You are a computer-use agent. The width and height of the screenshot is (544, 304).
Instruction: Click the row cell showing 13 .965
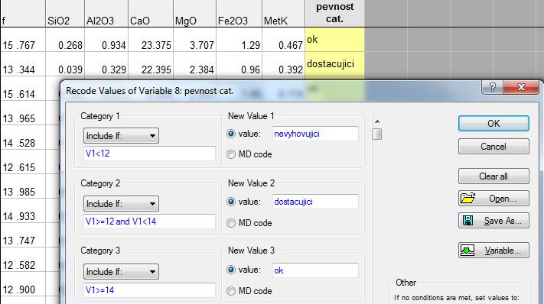coord(22,113)
